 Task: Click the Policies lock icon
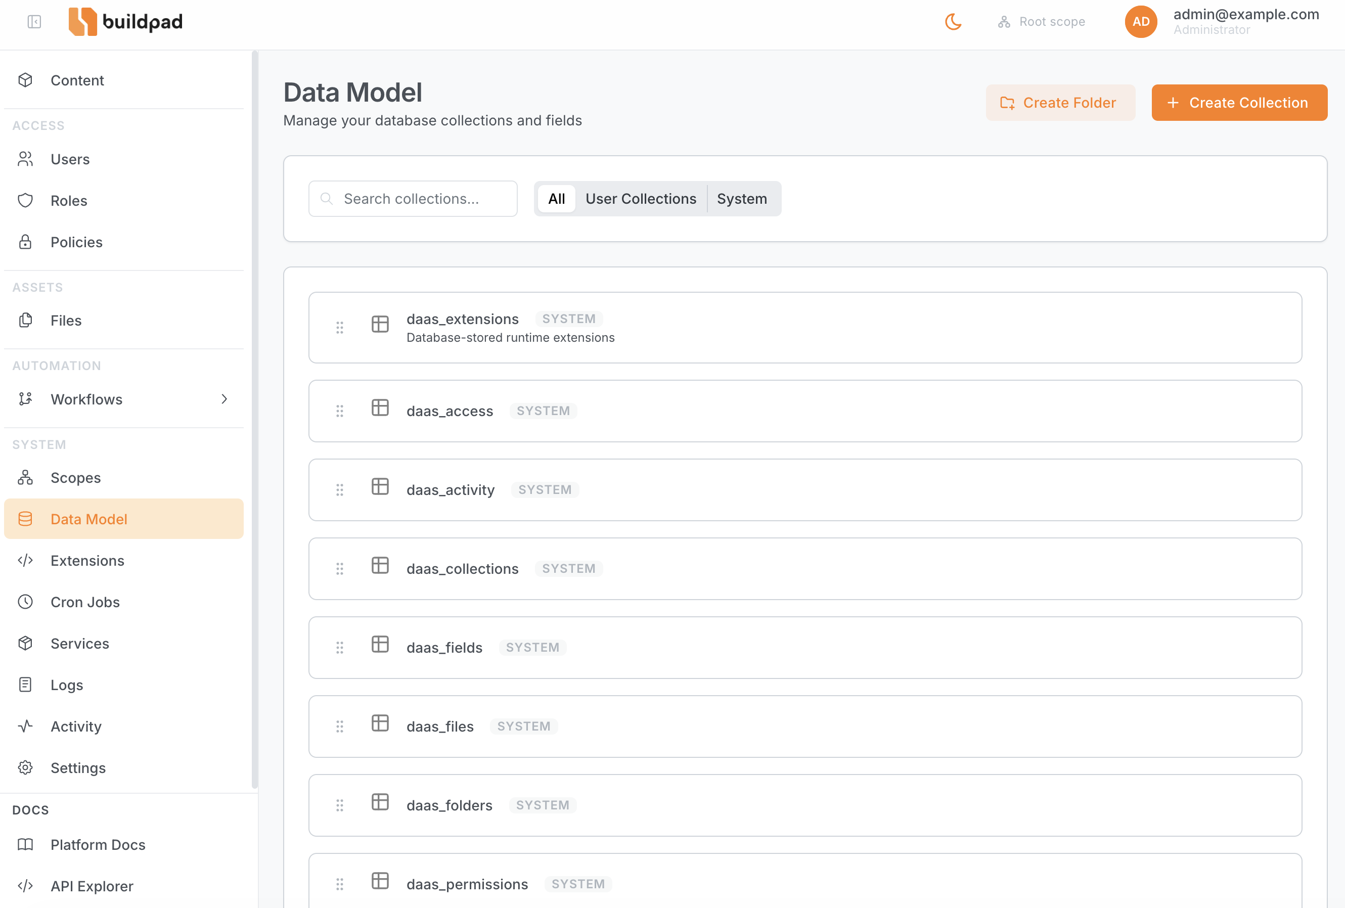point(25,242)
